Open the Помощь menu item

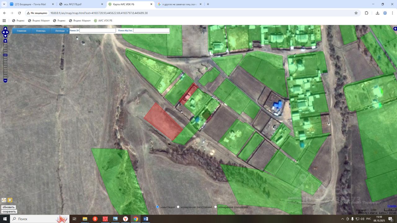tap(41, 31)
